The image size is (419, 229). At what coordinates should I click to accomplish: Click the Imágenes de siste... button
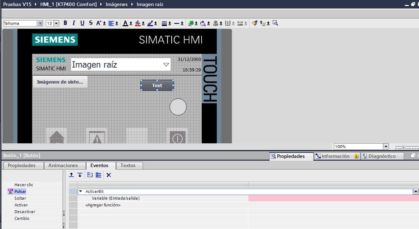click(60, 82)
